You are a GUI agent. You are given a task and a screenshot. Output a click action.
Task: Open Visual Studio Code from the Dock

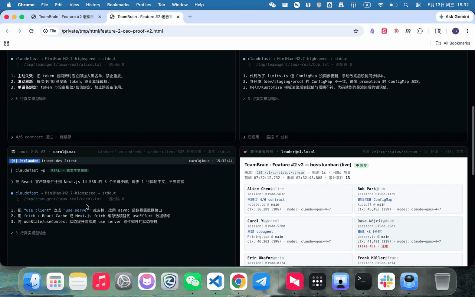(216, 281)
